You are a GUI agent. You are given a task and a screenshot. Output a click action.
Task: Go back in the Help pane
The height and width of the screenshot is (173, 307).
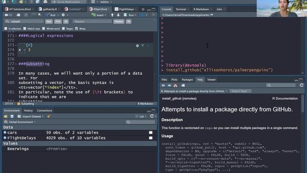pos(163,86)
